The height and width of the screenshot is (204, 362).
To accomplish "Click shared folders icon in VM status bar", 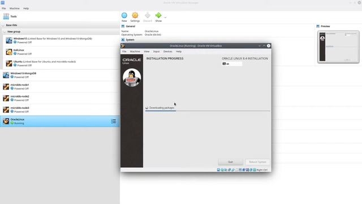I will (x=236, y=170).
